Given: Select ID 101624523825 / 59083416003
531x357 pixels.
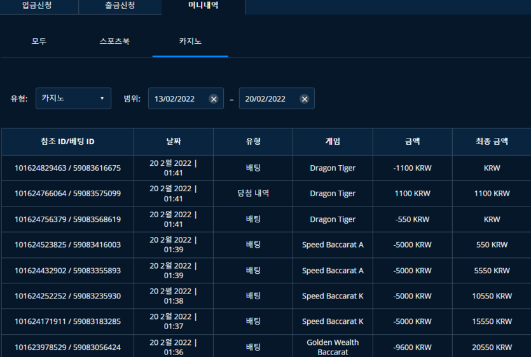Looking at the screenshot, I should 68,245.
